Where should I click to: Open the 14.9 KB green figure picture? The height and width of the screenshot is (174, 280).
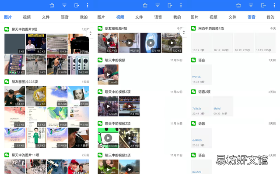click(36, 138)
